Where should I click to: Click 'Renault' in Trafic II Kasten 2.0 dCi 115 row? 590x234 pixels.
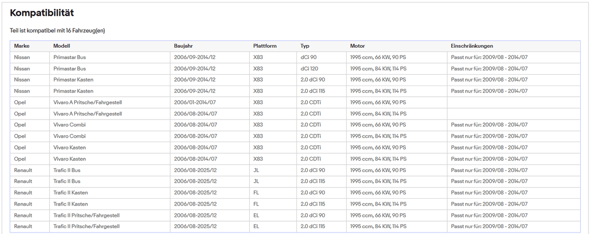coord(23,204)
